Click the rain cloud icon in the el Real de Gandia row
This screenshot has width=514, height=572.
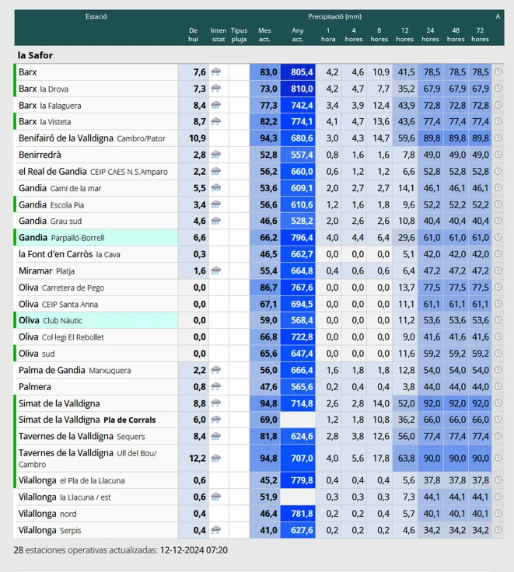point(216,171)
